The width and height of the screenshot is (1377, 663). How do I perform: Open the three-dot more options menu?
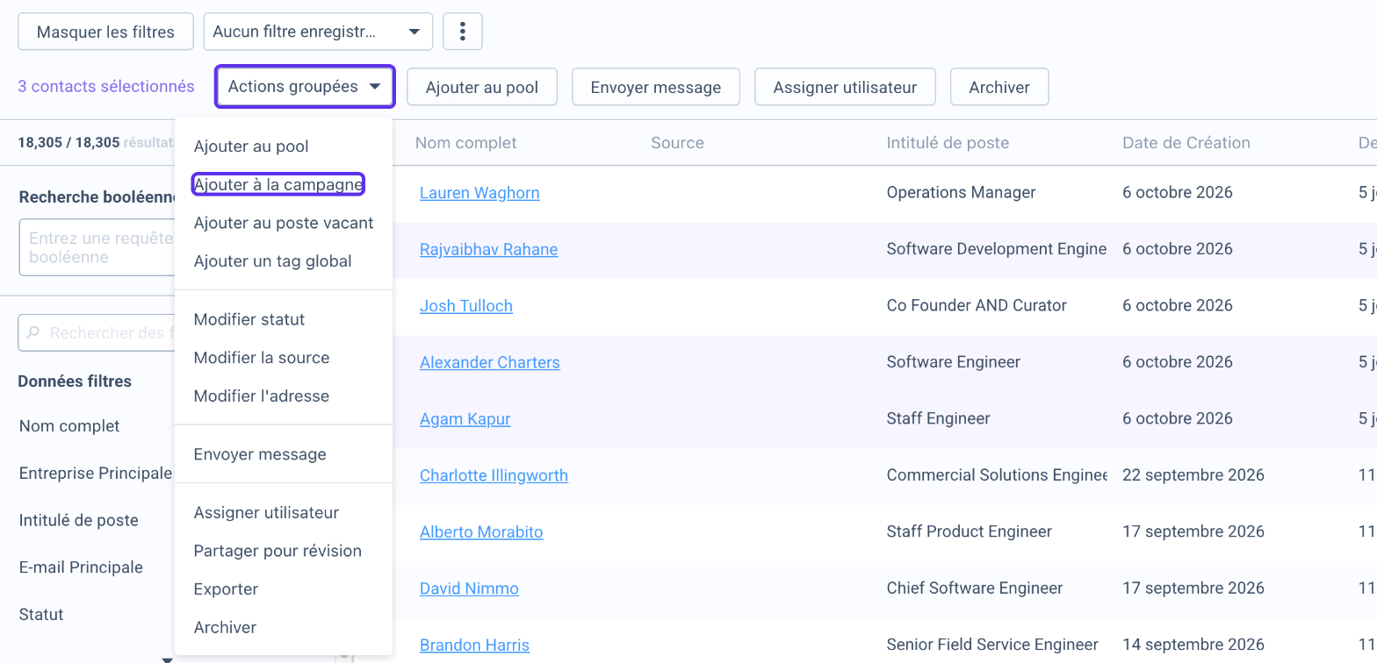[463, 32]
